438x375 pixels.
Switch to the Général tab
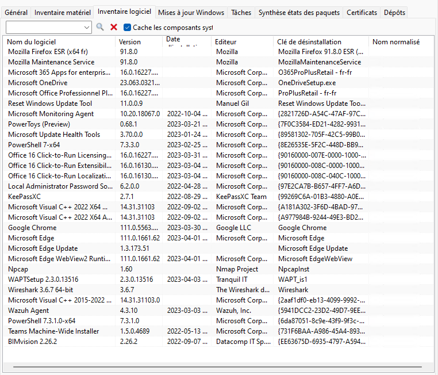pos(16,13)
